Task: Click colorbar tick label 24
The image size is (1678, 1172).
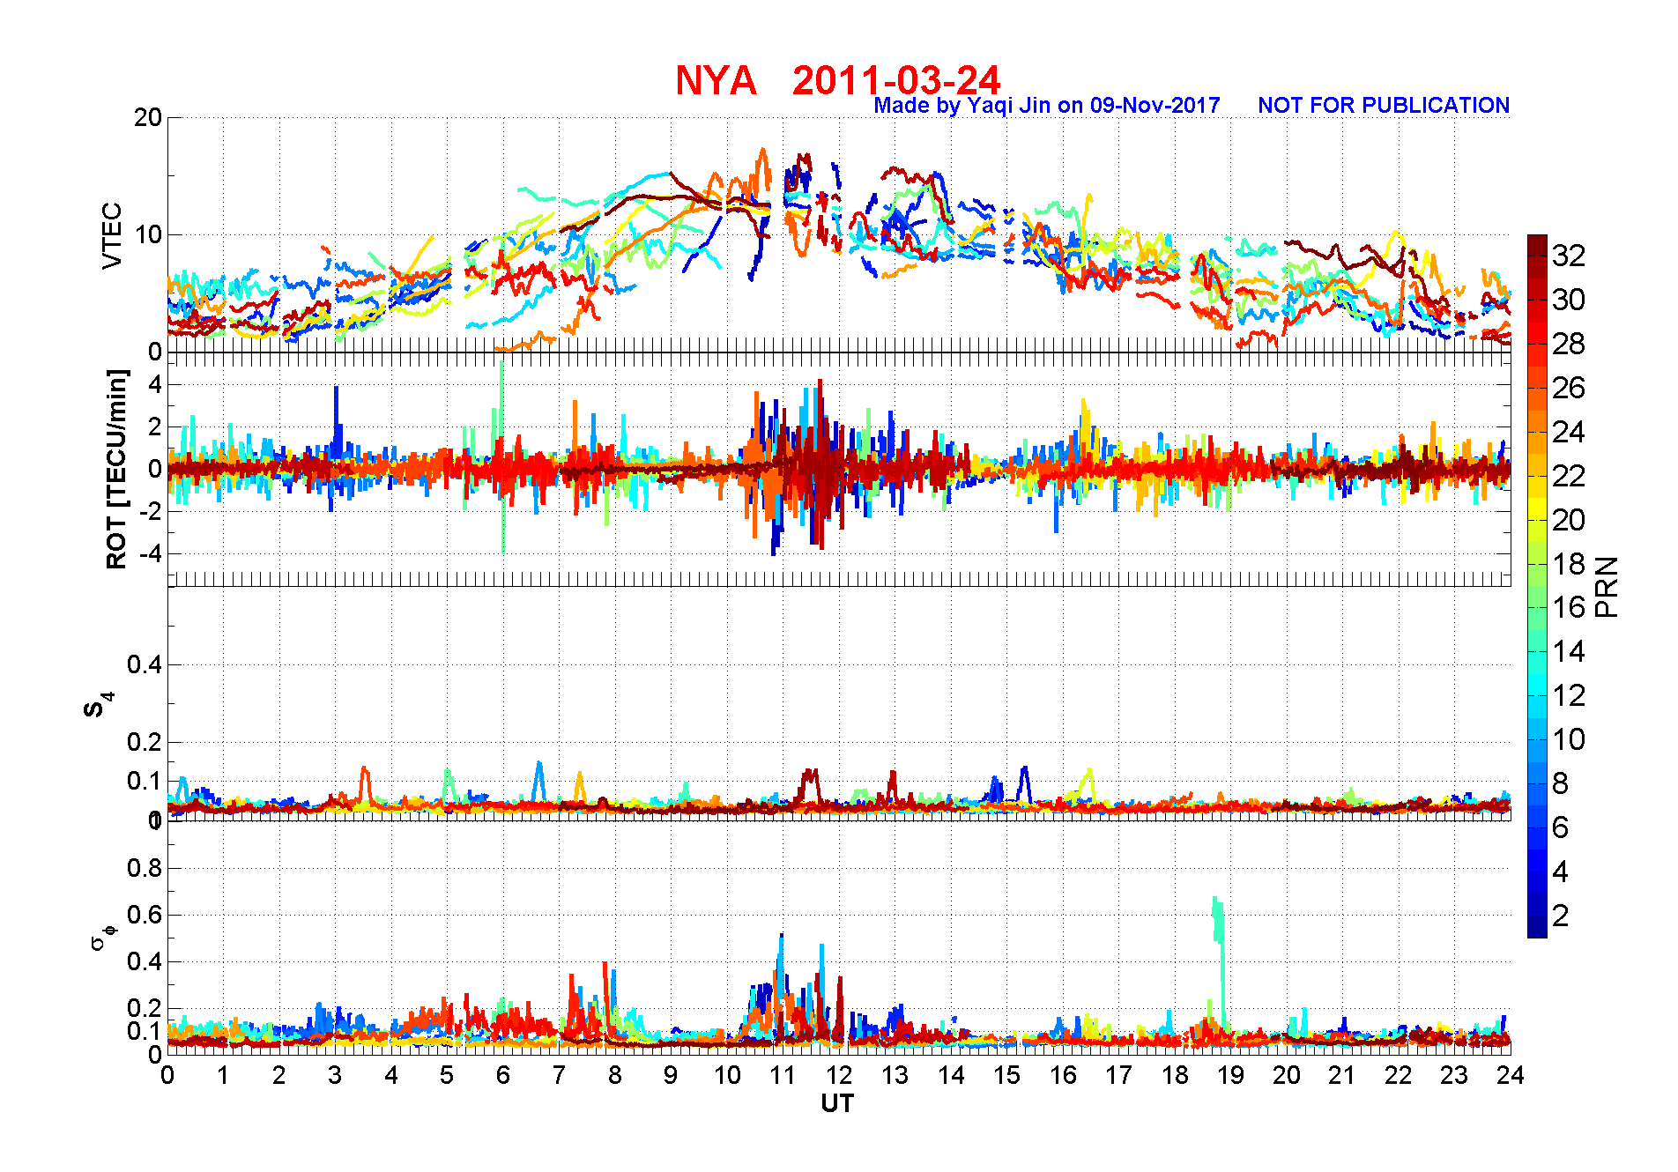Action: point(1569,432)
